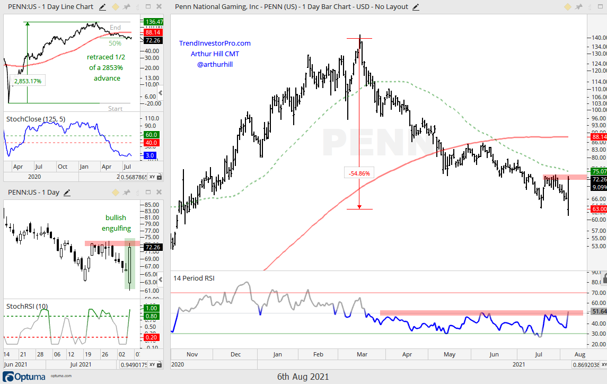Click the green 50% retracement label
Screen dimensions: 607x384
[x=115, y=43]
